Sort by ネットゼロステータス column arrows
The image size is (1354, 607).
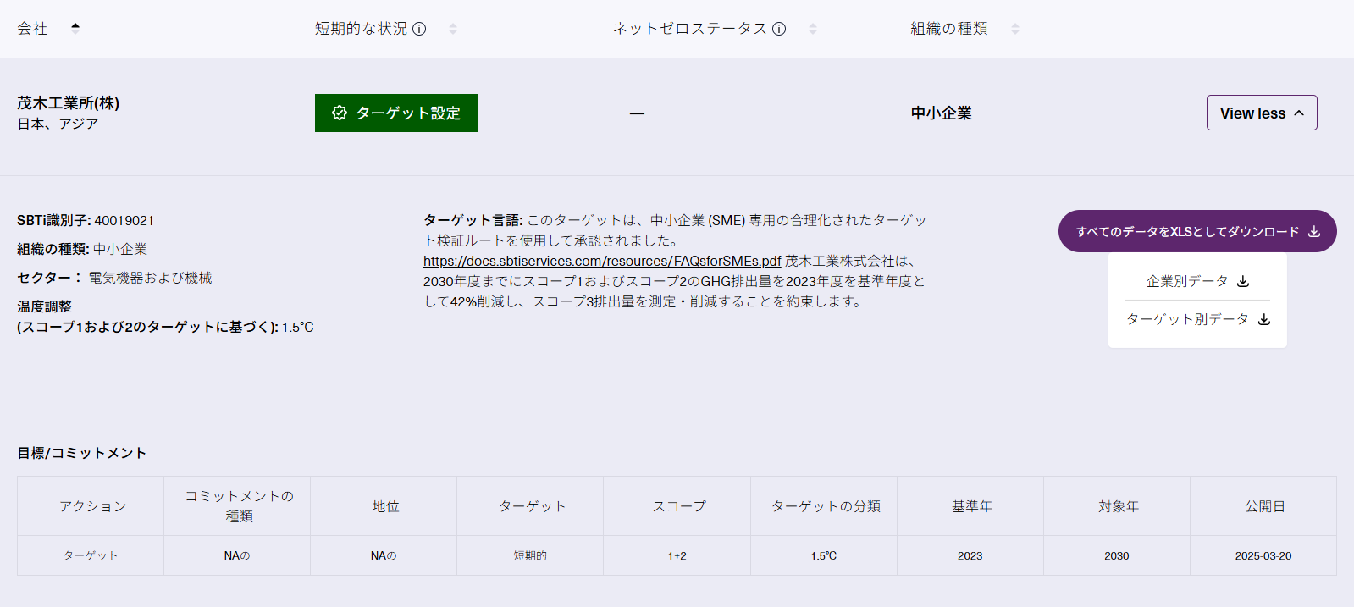click(x=813, y=29)
